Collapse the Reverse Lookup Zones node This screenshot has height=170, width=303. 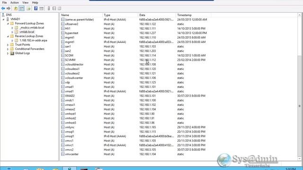point(8,36)
